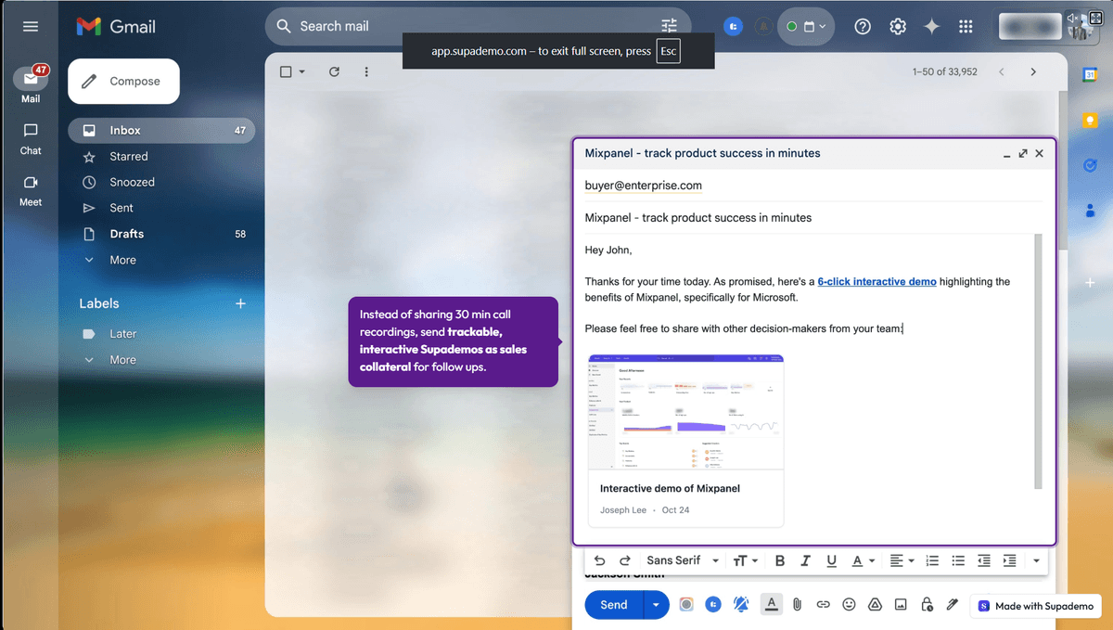Viewport: 1113px width, 630px height.
Task: Toggle numbered list formatting
Action: click(932, 560)
